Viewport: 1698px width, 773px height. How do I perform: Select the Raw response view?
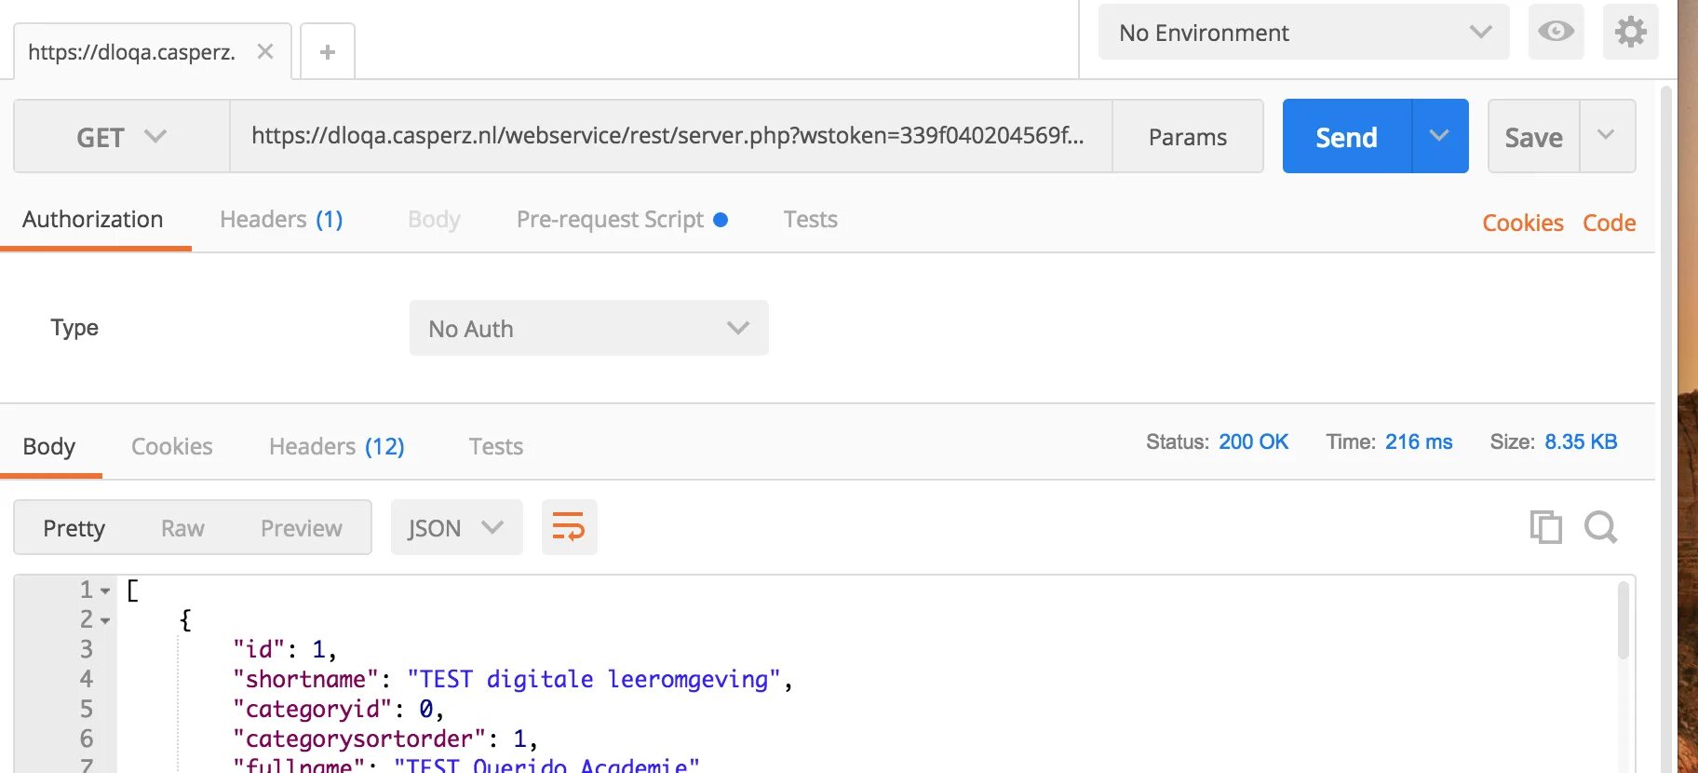tap(182, 528)
